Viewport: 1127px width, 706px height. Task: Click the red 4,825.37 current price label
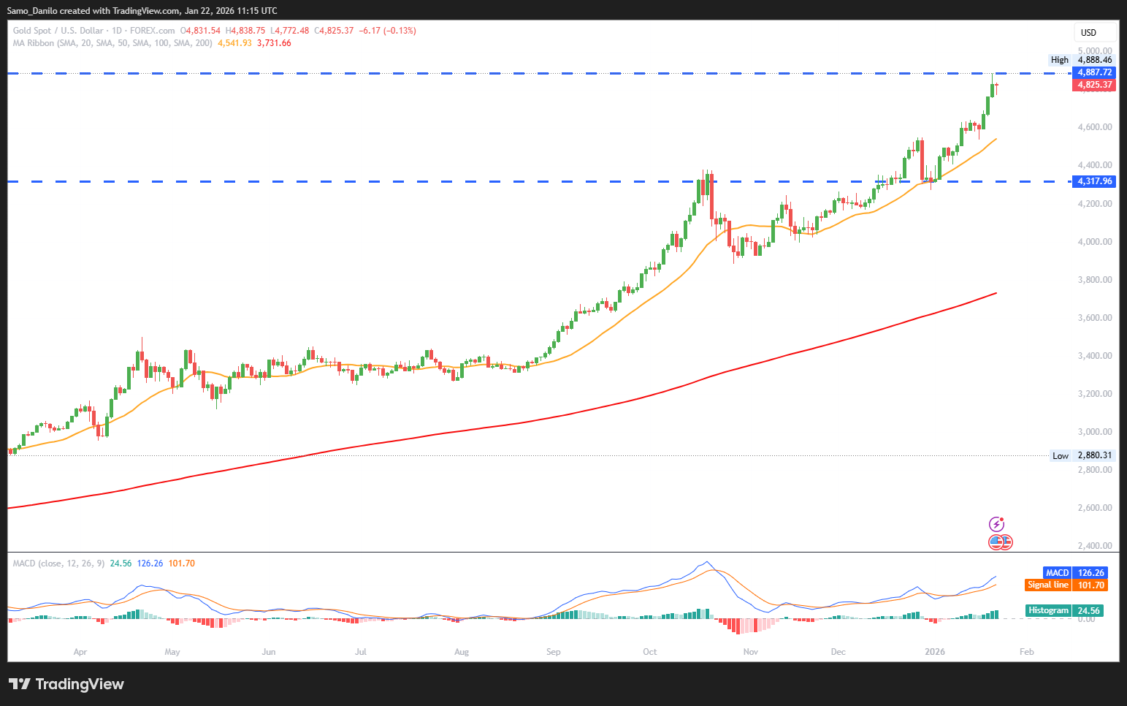click(1094, 85)
